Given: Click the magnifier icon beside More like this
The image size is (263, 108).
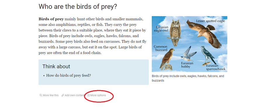Looking at the screenshot, I should [41, 95].
